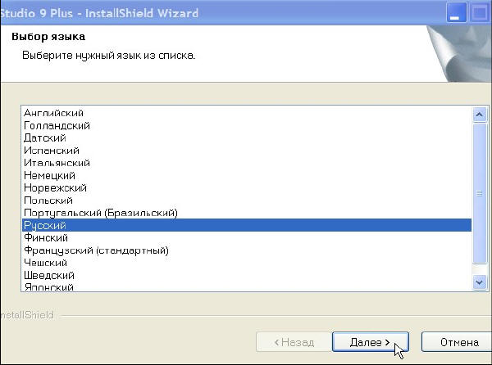Select Французский (стандартный) language
492x365 pixels.
tap(96, 250)
